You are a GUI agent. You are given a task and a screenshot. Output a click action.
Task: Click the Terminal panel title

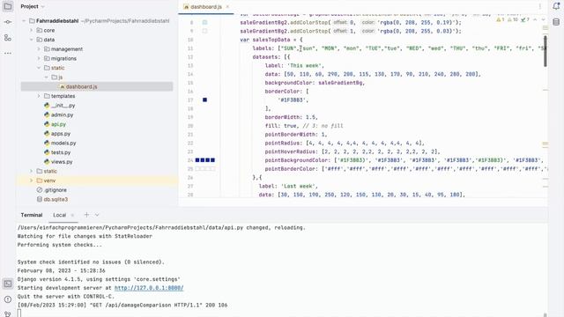pos(32,215)
